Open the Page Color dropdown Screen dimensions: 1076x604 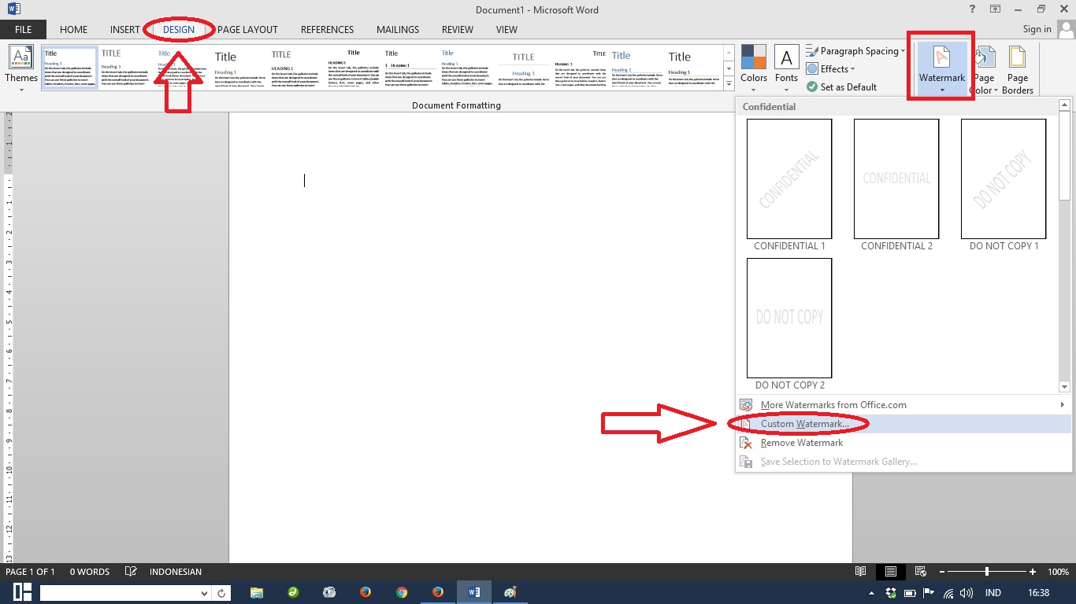[x=984, y=69]
